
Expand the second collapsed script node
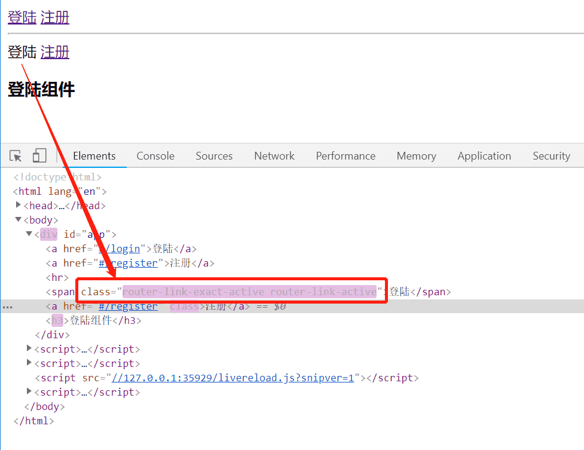coord(29,363)
